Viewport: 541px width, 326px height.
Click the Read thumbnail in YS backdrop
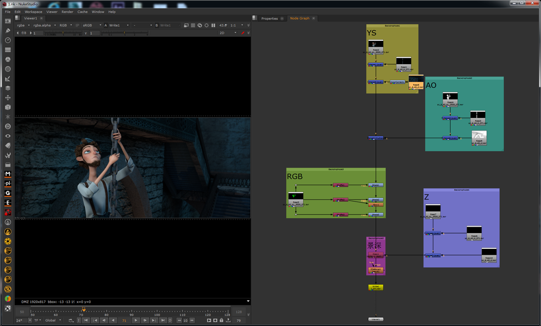point(376,47)
